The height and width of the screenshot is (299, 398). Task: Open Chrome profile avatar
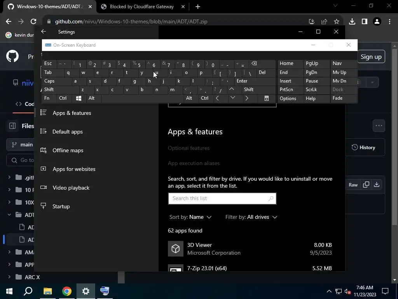click(377, 22)
